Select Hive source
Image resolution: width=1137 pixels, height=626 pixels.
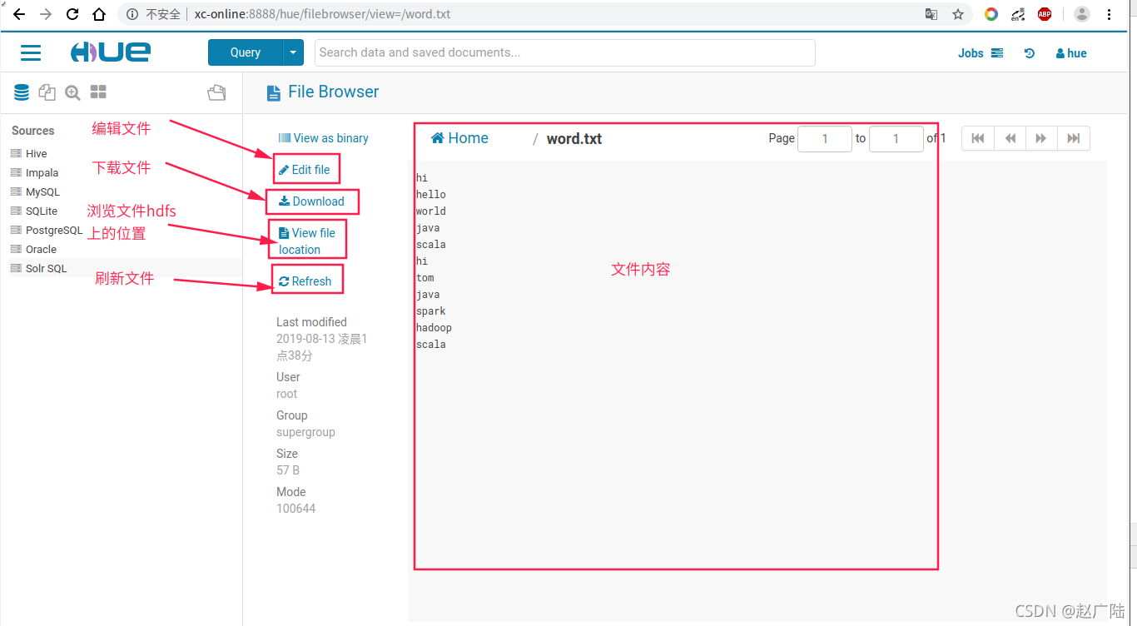(36, 153)
